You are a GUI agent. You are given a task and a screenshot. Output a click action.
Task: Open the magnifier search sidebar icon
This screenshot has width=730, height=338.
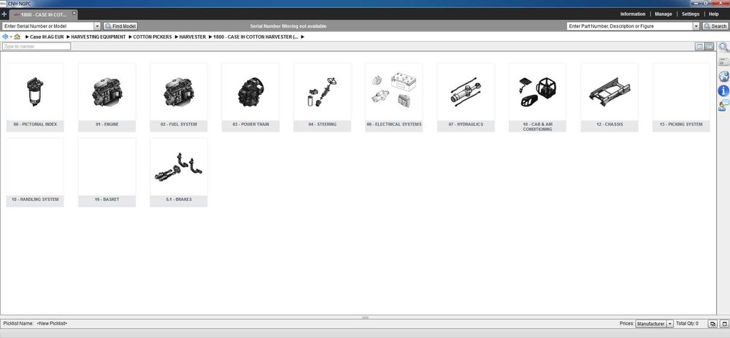[723, 47]
